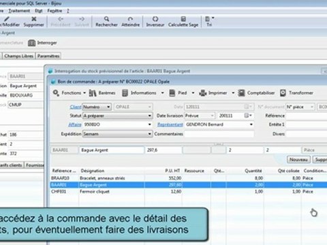Open the Traitement menu
Viewport: 327px width, 245px height.
19,11
